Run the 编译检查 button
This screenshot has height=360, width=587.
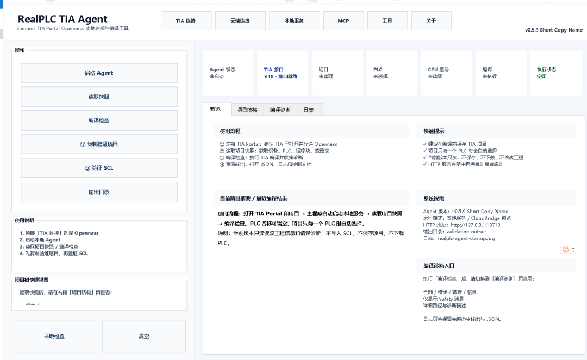99,121
